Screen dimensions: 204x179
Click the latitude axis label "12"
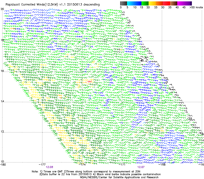click(2, 132)
